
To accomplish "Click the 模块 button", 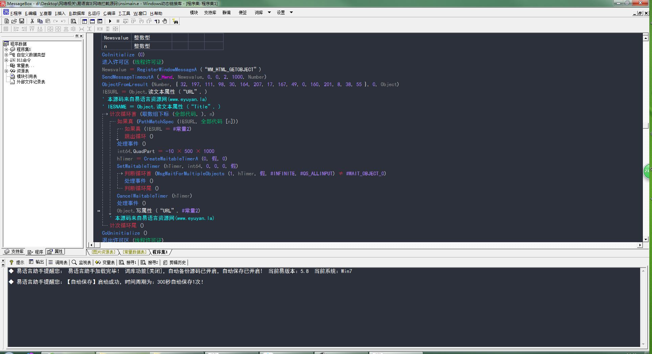I will coord(194,12).
